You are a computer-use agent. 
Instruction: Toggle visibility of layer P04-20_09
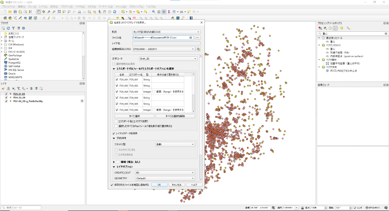coord(6,98)
